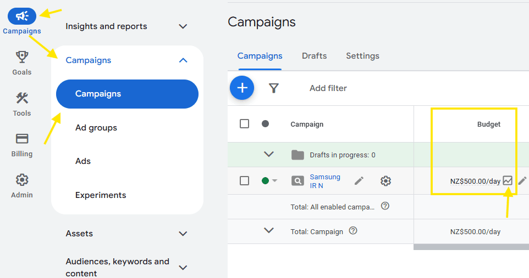The image size is (529, 278).
Task: Switch to the Settings tab
Action: pyautogui.click(x=362, y=56)
